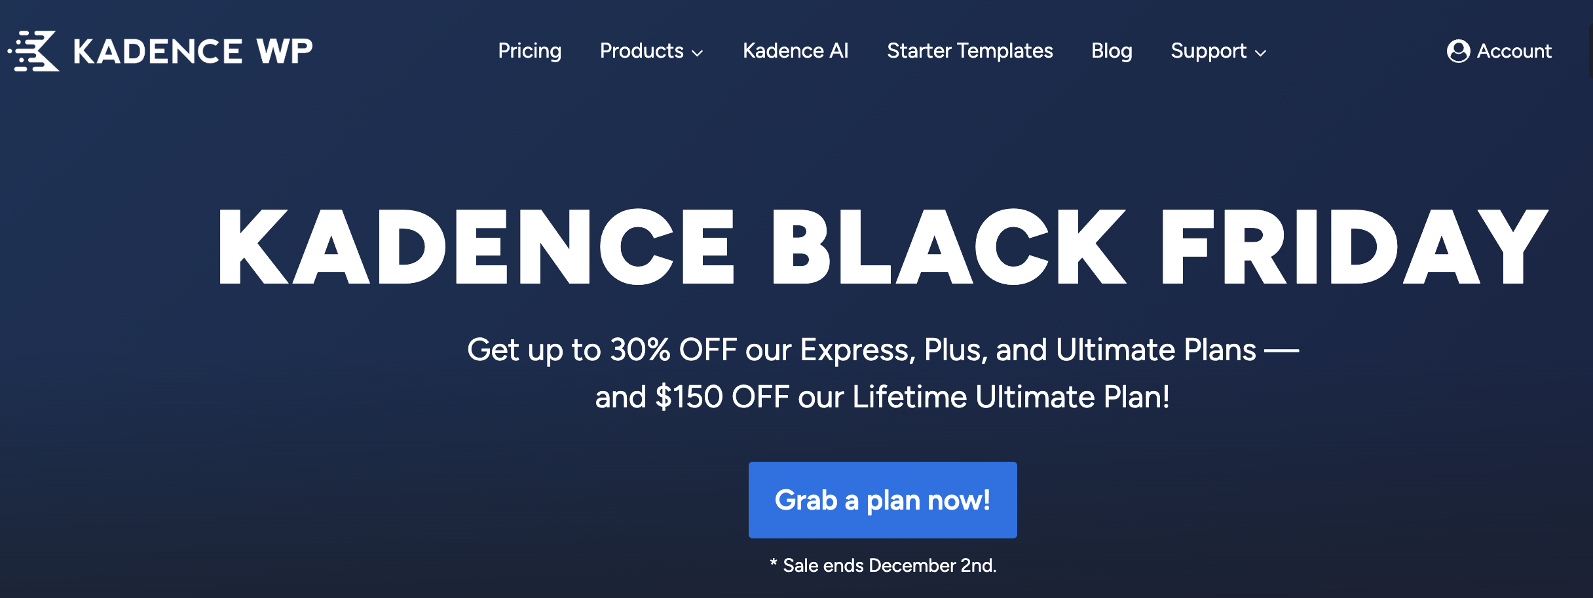
Task: Open the Account text link
Action: [1514, 51]
